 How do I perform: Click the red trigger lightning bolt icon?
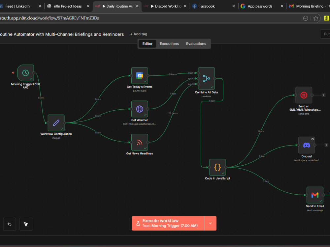point(13,73)
